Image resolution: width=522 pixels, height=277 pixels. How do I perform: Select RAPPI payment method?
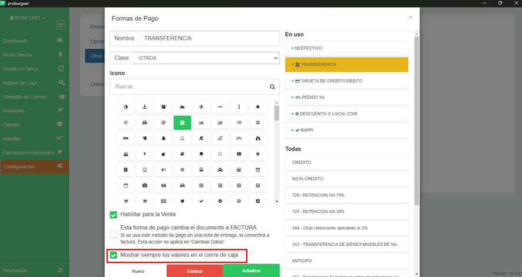point(346,130)
